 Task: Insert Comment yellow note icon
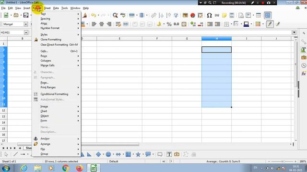224,15
